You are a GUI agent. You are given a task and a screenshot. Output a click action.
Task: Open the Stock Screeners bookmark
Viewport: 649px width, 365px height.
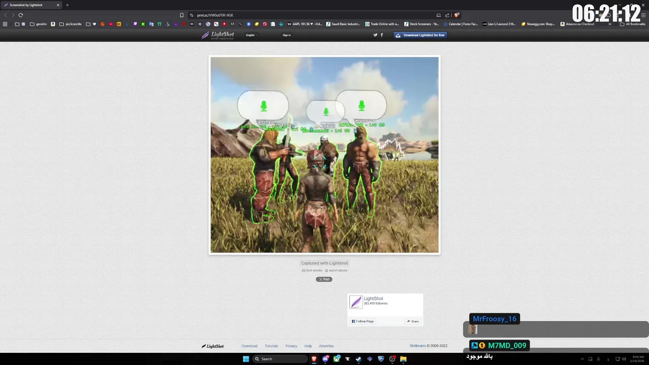pos(421,24)
